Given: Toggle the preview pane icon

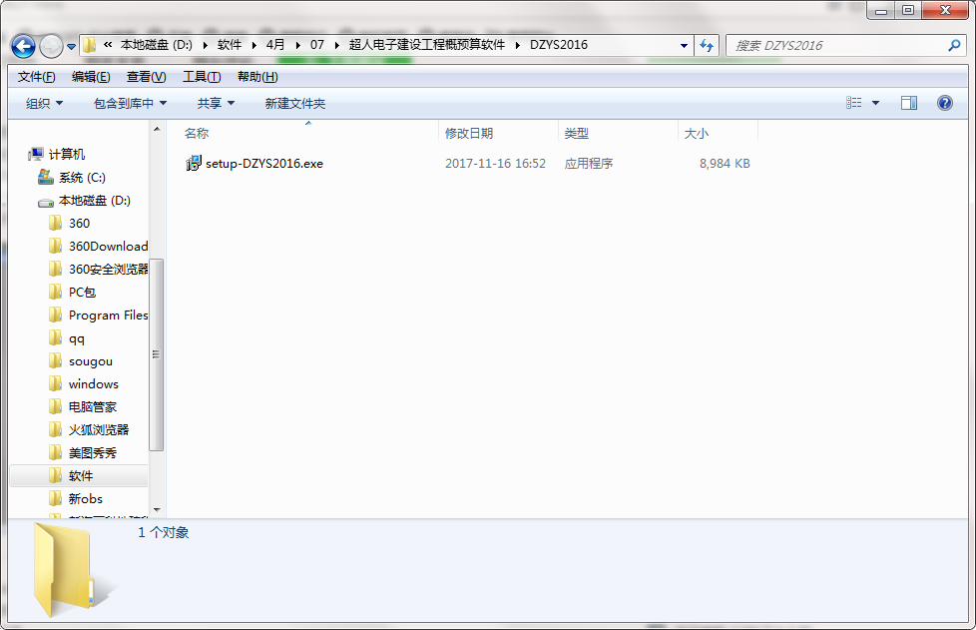Looking at the screenshot, I should (909, 103).
